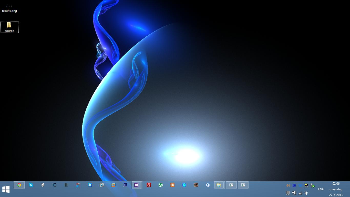Open the clock showing 02:06
Screen dimensions: 350x197
click(x=336, y=184)
